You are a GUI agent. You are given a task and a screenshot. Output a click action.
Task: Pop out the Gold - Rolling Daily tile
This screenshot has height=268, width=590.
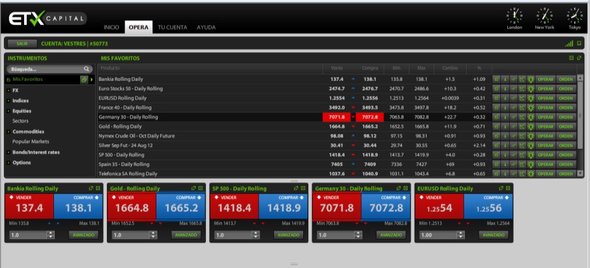(193, 189)
